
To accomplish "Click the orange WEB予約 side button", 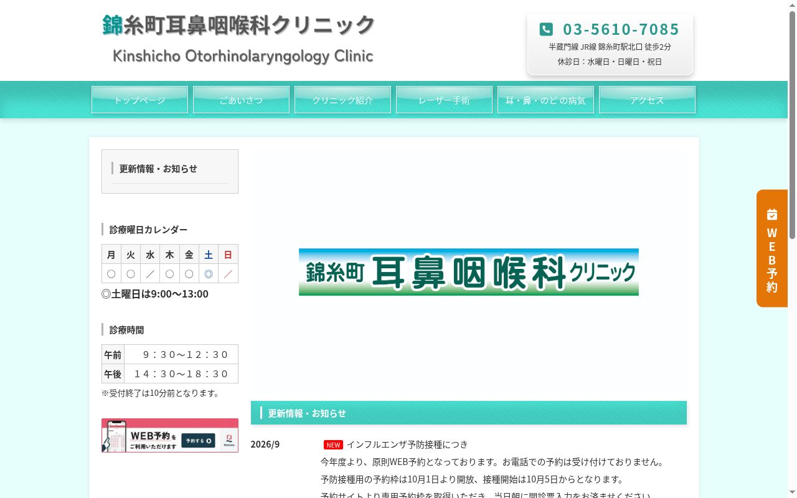I will [772, 248].
